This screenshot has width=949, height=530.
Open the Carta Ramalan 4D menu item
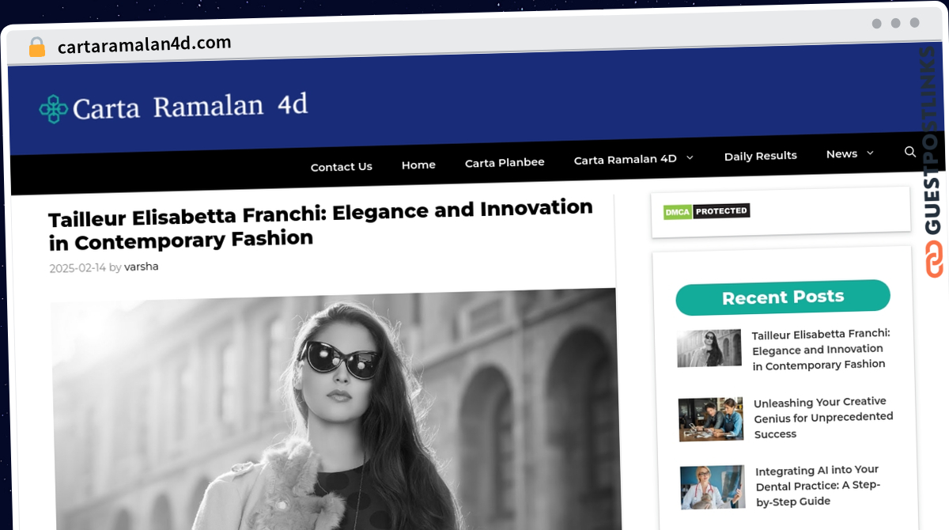coord(626,159)
